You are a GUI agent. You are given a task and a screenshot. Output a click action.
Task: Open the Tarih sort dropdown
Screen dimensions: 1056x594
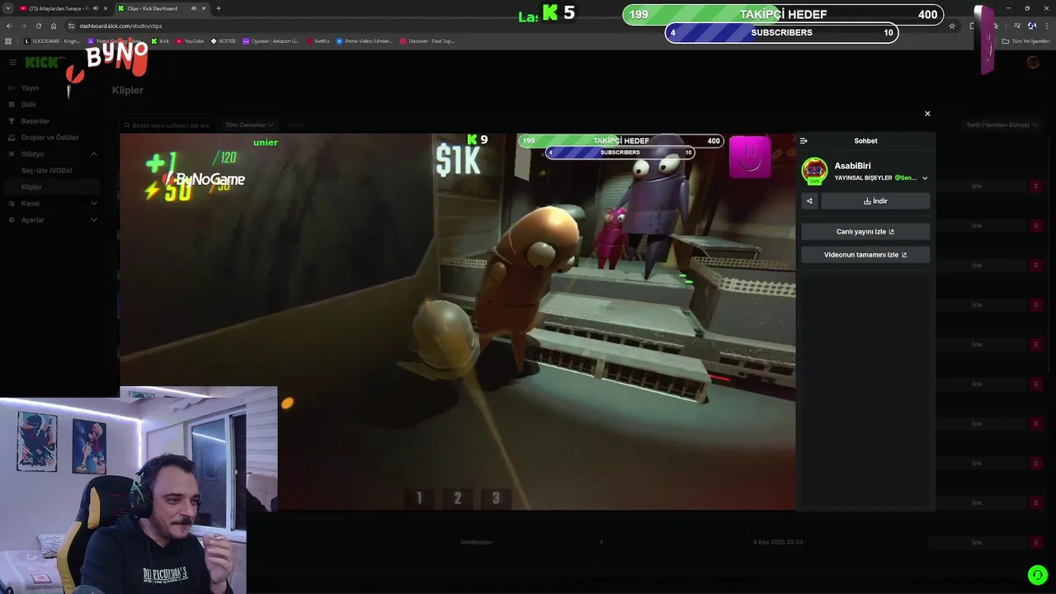1002,125
